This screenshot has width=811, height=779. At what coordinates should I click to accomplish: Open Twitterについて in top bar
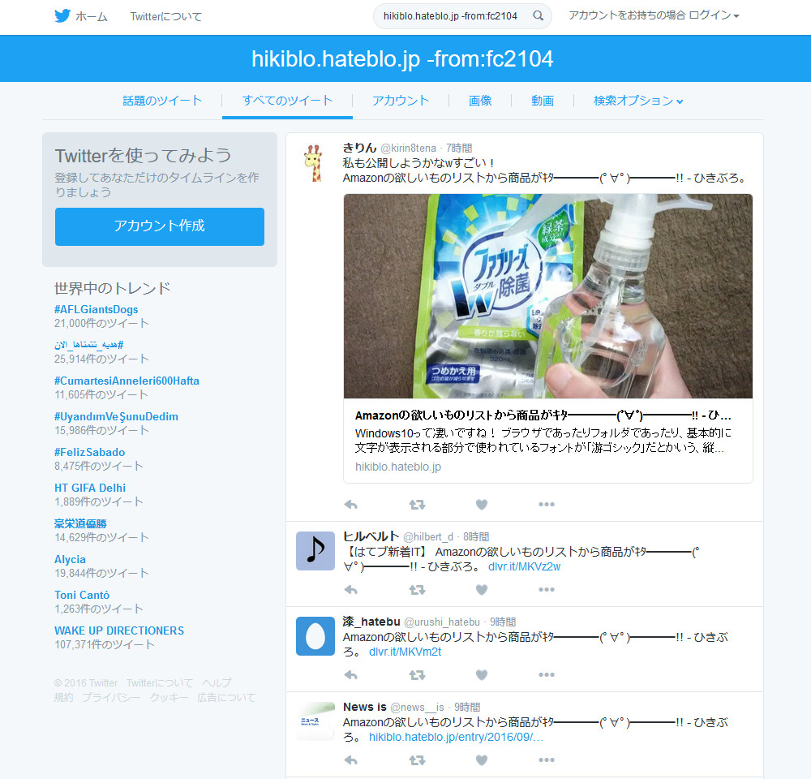[x=166, y=16]
